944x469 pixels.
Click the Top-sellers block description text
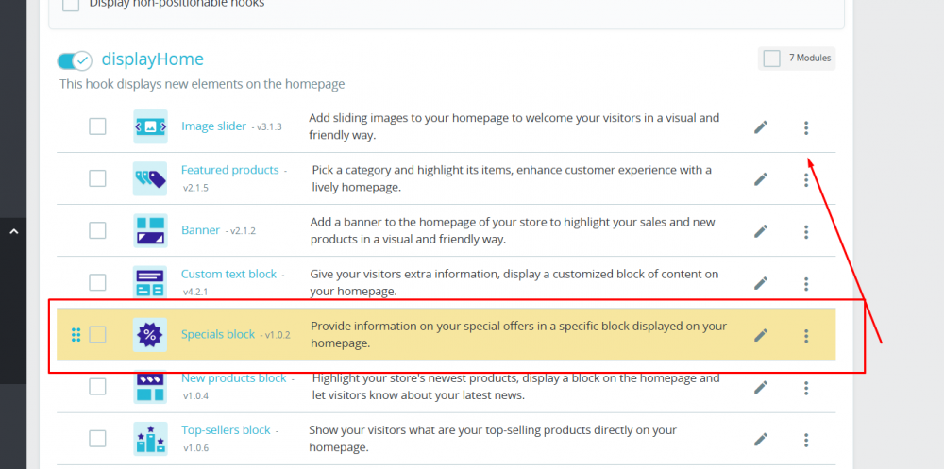point(493,439)
